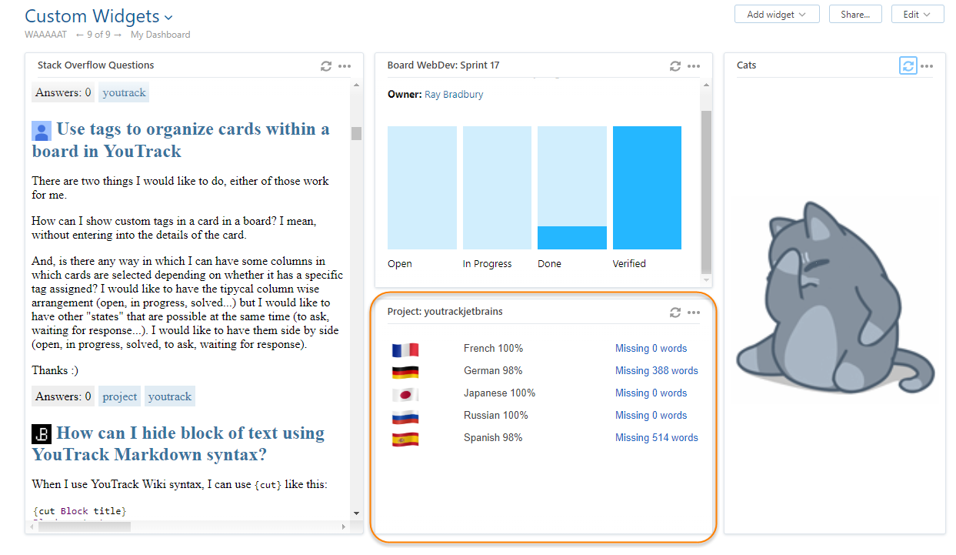The width and height of the screenshot is (956, 555).
Task: Click the scroll down arrow in Board WebDev widget
Action: pyautogui.click(x=706, y=280)
